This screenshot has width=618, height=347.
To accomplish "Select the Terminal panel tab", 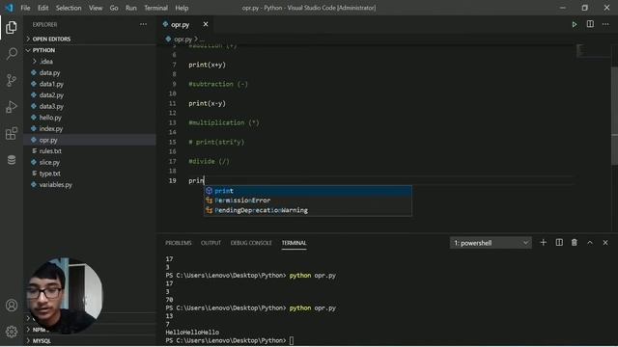I will tap(294, 243).
